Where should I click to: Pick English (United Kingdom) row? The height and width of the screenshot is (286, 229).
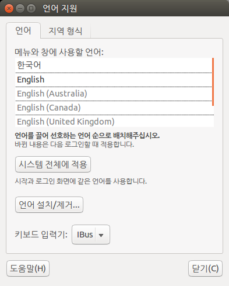coord(114,122)
